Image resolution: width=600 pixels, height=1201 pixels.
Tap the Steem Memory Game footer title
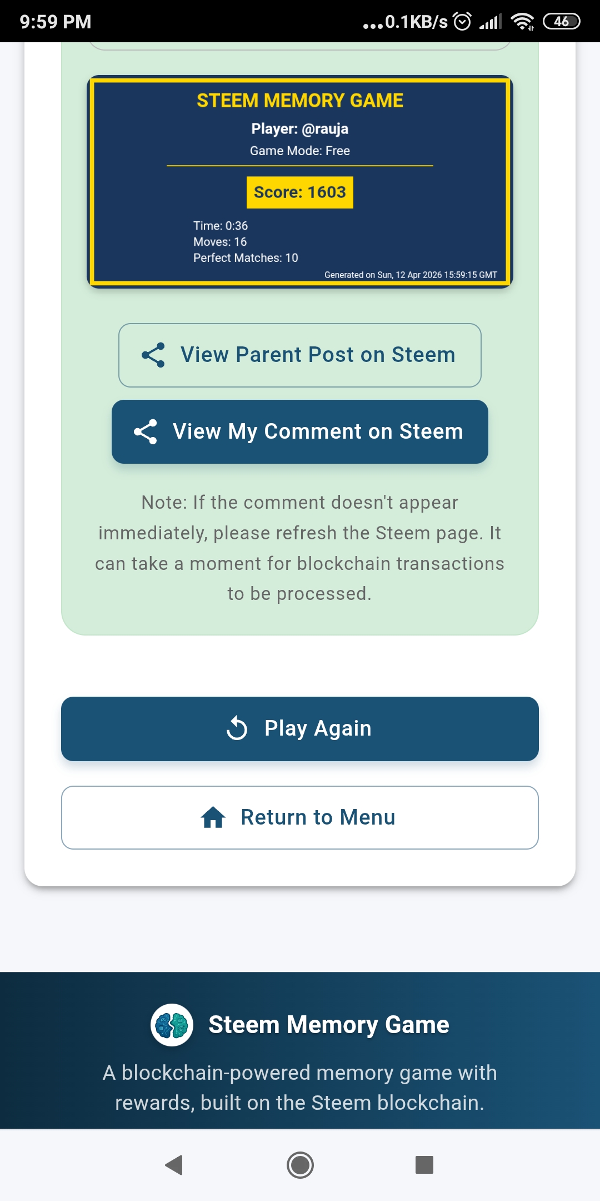pos(329,1025)
